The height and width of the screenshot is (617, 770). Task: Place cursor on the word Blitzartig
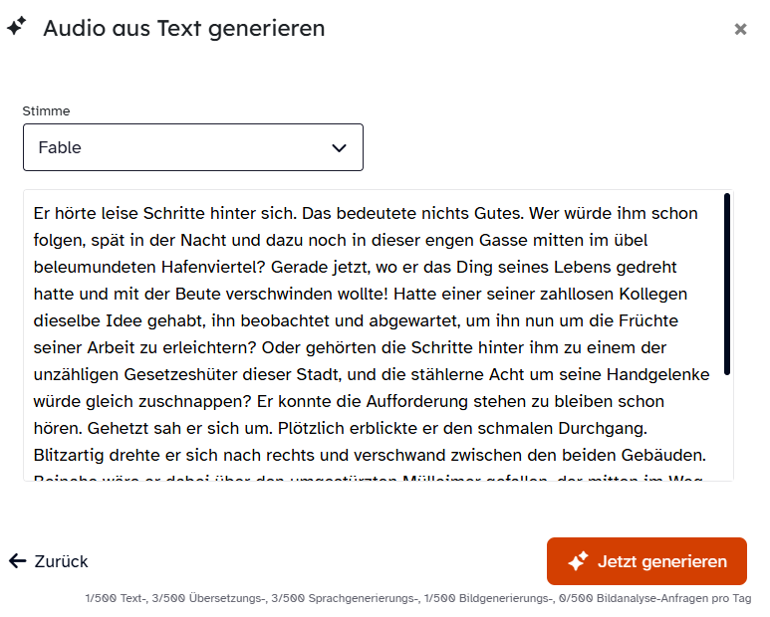tap(71, 455)
